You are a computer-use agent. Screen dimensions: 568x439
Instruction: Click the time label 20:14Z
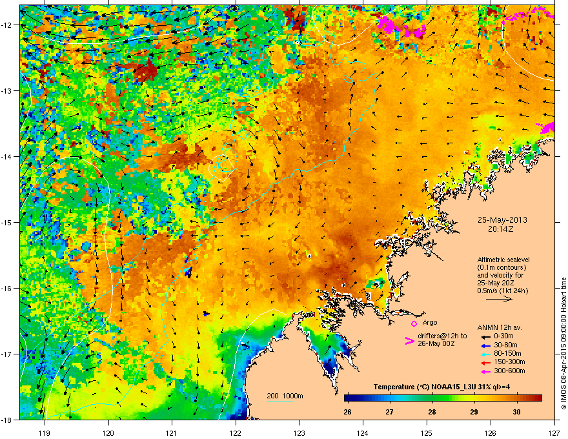[502, 229]
